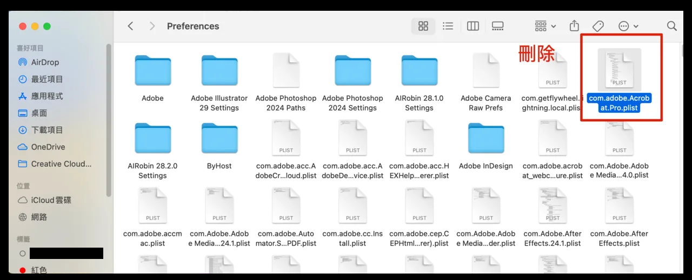The height and width of the screenshot is (280, 692).
Task: Click the search magnifier icon
Action: pyautogui.click(x=672, y=26)
